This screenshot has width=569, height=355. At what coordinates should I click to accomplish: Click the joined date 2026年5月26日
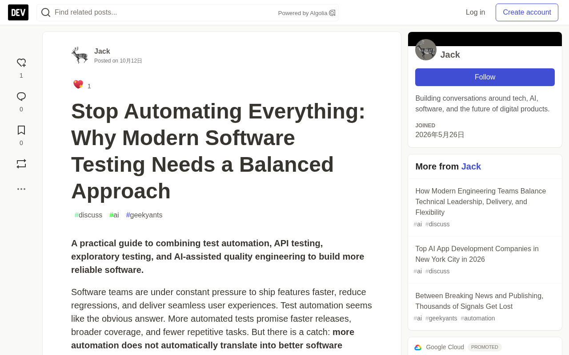440,135
